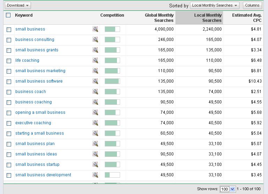Open magnifier icon for business coach

95,92
